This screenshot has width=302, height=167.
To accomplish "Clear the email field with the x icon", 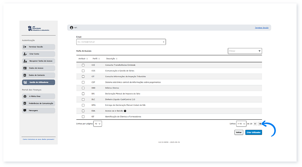I will [x=163, y=42].
